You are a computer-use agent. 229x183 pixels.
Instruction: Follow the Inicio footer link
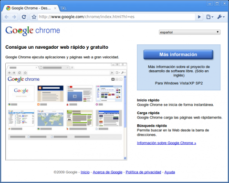click(x=85, y=172)
